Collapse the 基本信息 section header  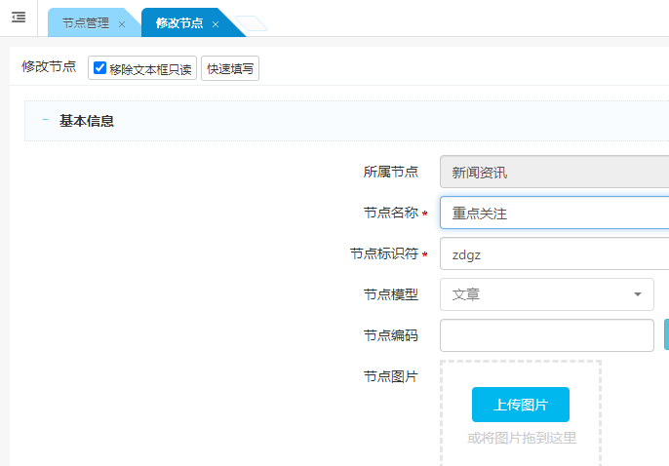point(87,121)
